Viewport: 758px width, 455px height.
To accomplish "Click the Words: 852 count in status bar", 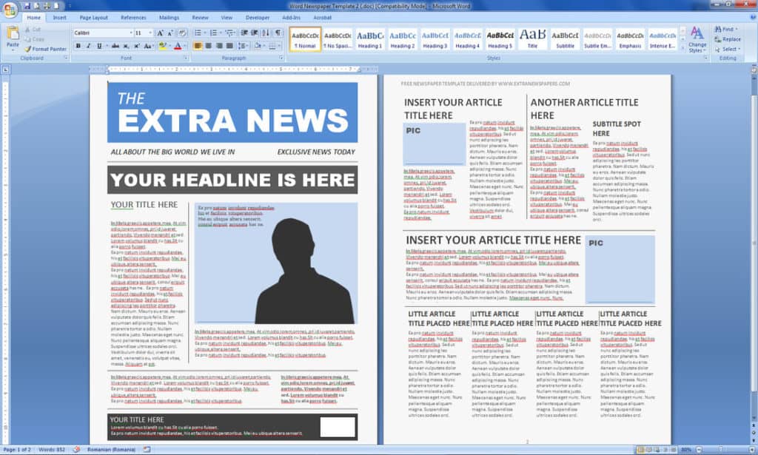I will 52,450.
